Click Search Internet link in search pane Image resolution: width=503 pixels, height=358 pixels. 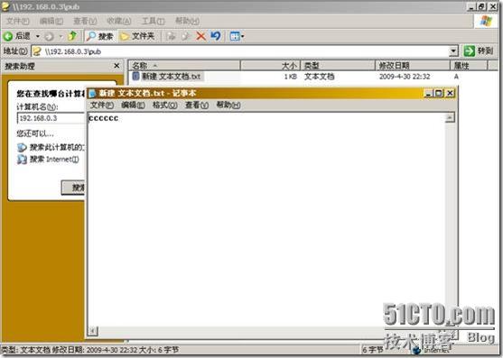[x=48, y=159]
